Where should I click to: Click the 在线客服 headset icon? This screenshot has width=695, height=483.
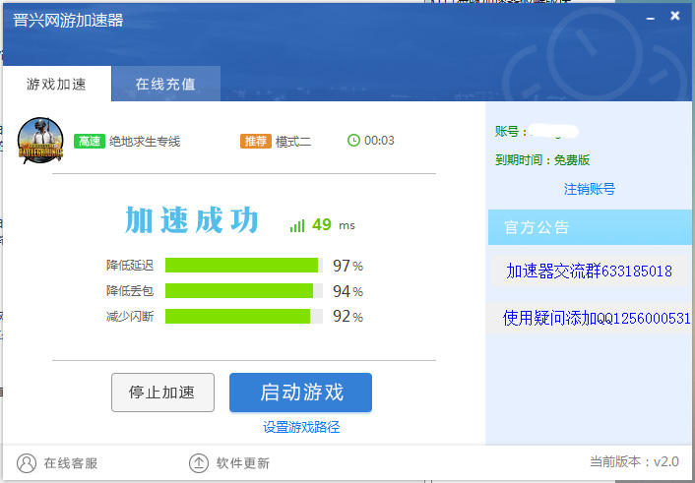[27, 462]
